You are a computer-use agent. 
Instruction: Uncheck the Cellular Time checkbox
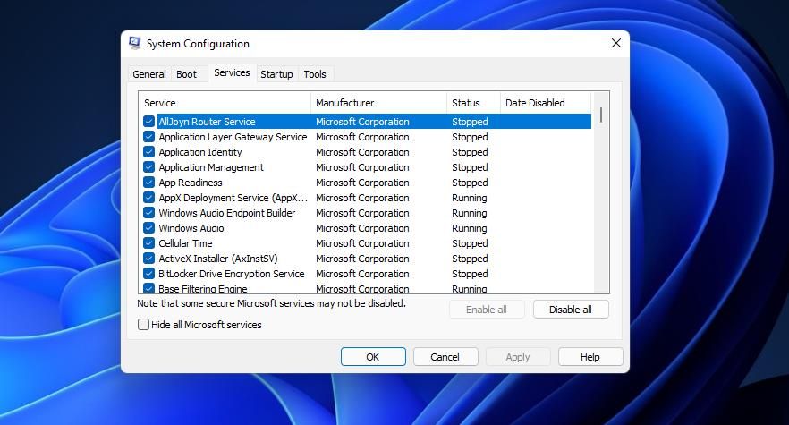point(148,243)
